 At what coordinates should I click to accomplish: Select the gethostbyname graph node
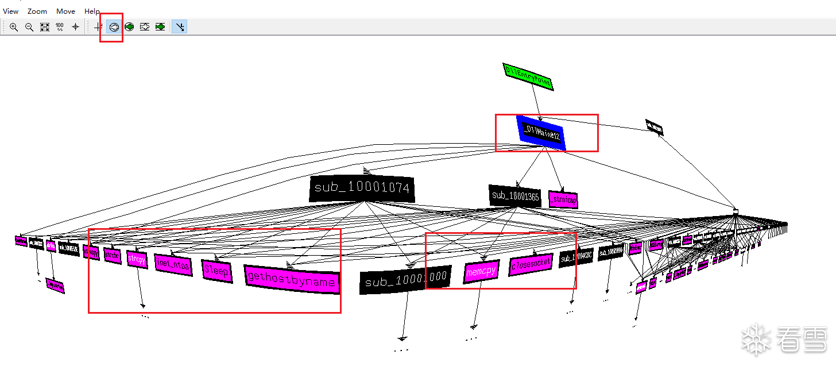click(291, 279)
